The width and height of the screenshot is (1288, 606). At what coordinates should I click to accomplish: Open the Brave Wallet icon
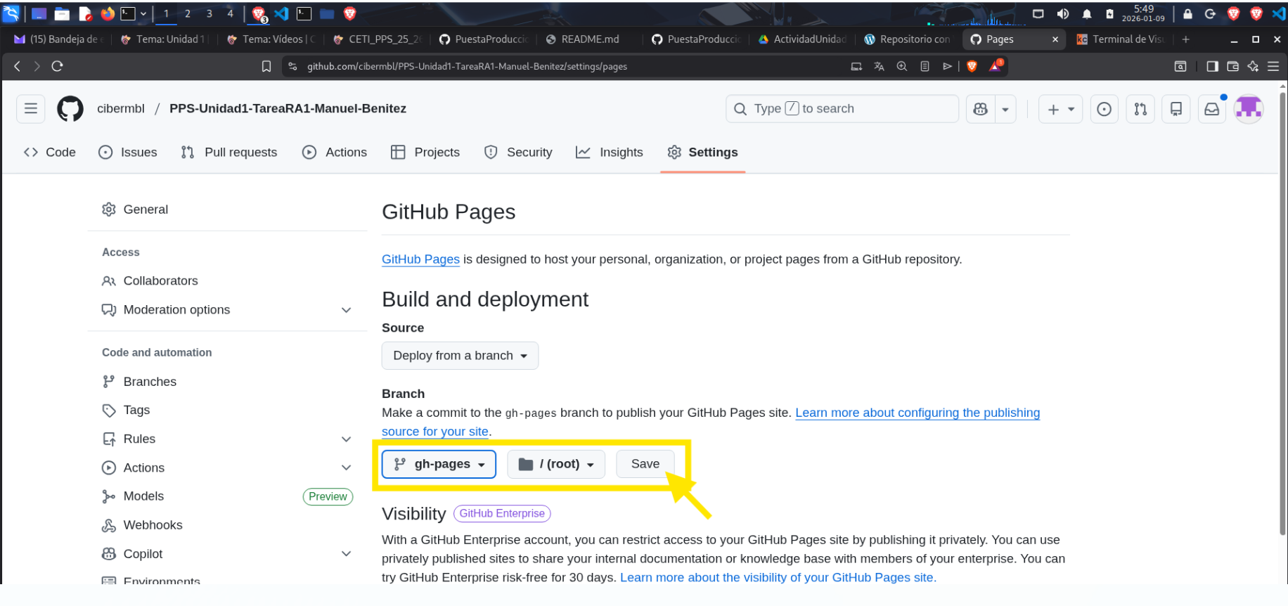[1232, 66]
